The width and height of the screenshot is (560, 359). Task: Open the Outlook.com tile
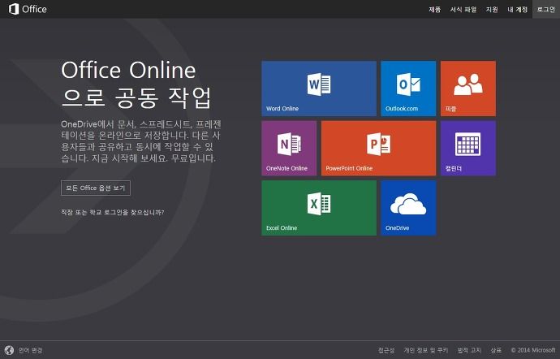(x=408, y=89)
